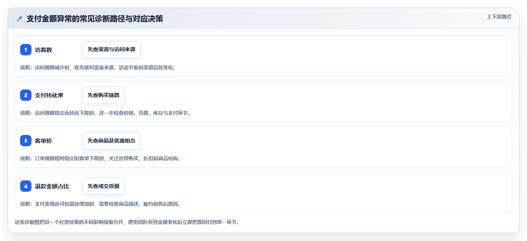
Task: Click the number 4 badge for 退款金额占比
Action: [x=26, y=186]
